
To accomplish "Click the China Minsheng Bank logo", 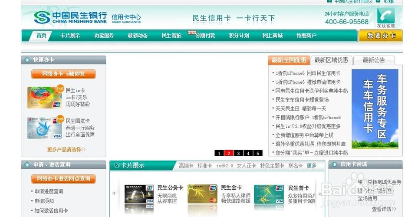I will 70,18.
